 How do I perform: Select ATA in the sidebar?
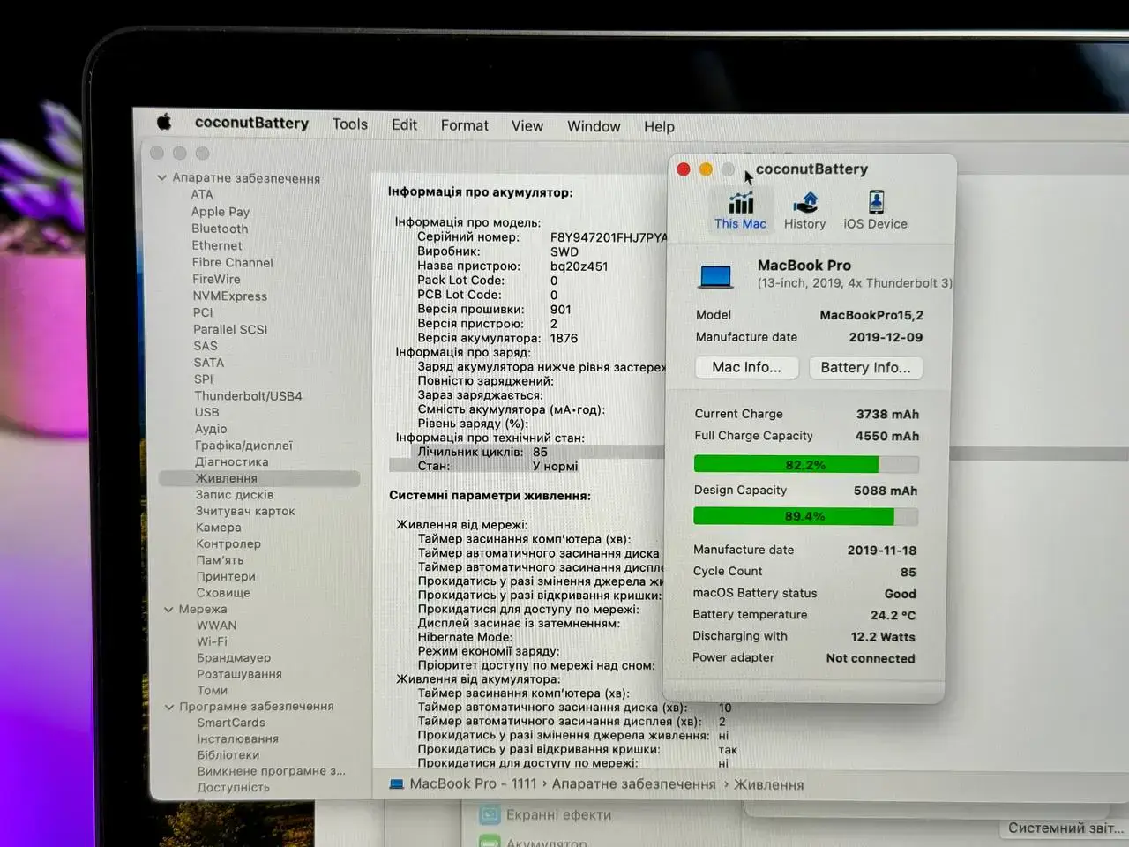(202, 194)
